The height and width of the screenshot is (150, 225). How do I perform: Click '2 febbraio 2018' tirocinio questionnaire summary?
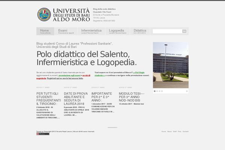click(x=48, y=112)
